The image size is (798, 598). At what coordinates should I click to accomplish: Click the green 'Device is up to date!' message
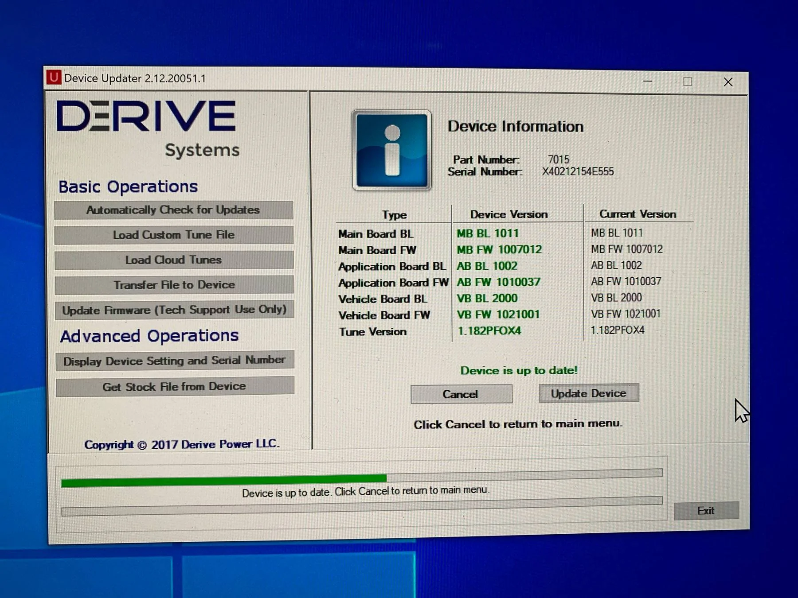tap(519, 370)
